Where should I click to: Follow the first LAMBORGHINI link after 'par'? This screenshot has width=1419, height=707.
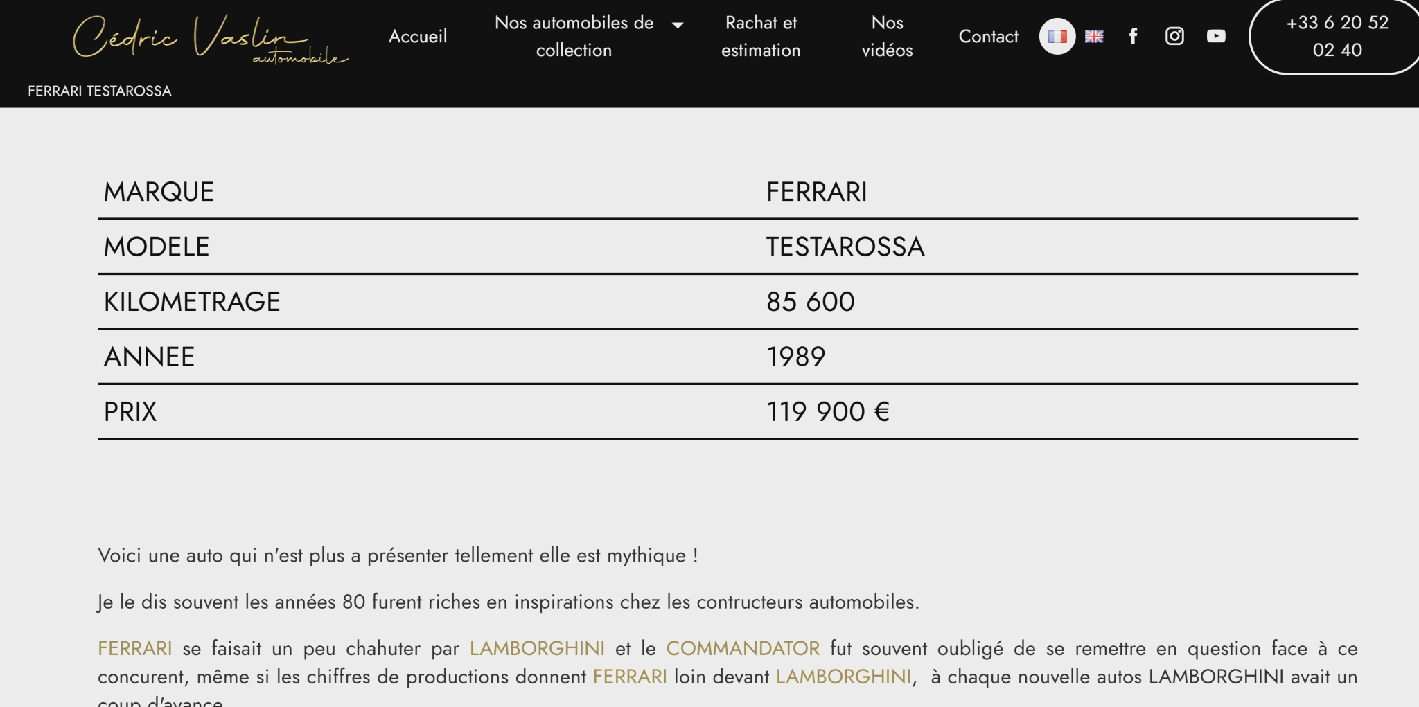coord(537,648)
